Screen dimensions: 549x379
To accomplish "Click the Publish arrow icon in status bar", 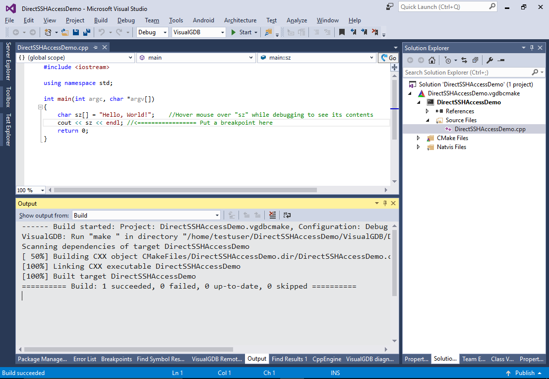I will pyautogui.click(x=508, y=373).
